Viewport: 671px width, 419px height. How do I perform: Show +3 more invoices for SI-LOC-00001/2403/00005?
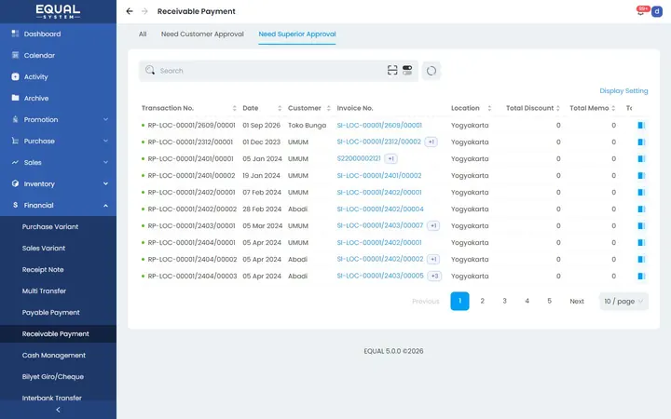pos(434,277)
